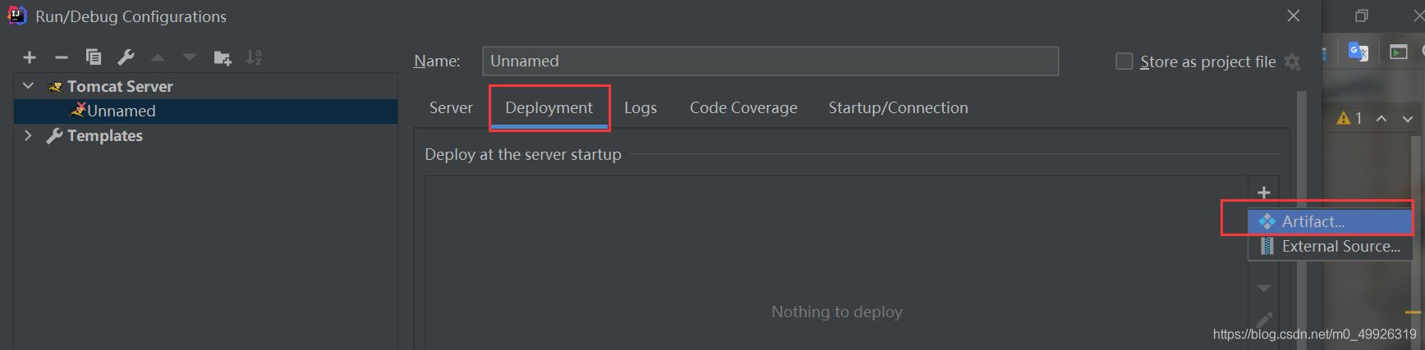Open the Startup/Connection tab
Screen dimensions: 1425x350
coord(898,108)
